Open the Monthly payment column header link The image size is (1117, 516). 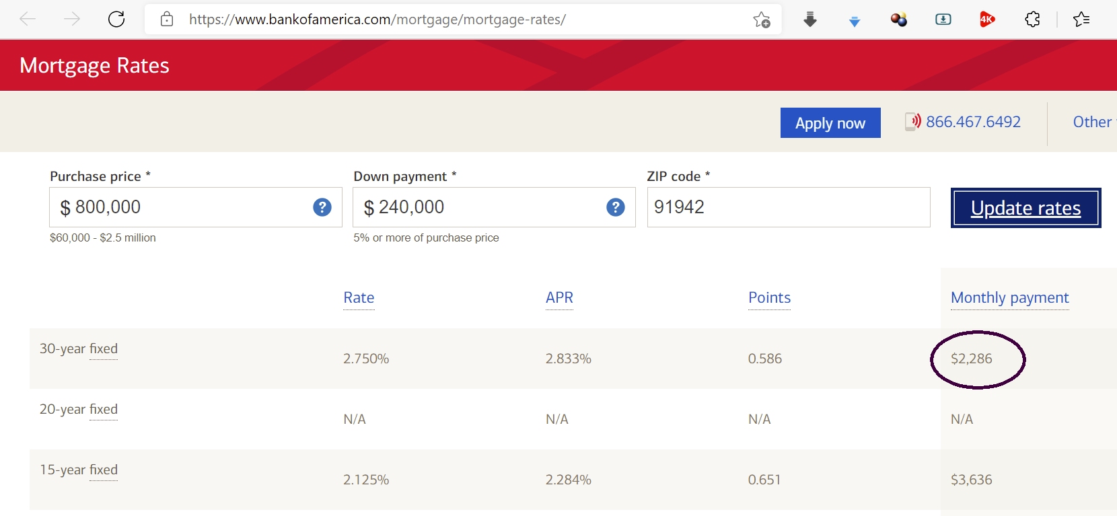[1010, 298]
